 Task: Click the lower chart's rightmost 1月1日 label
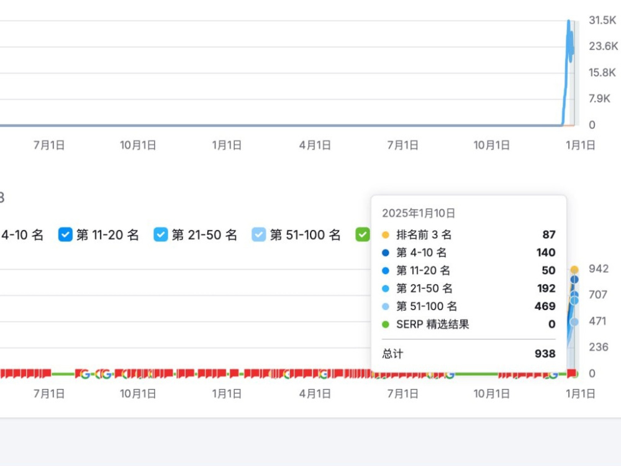[x=580, y=393]
